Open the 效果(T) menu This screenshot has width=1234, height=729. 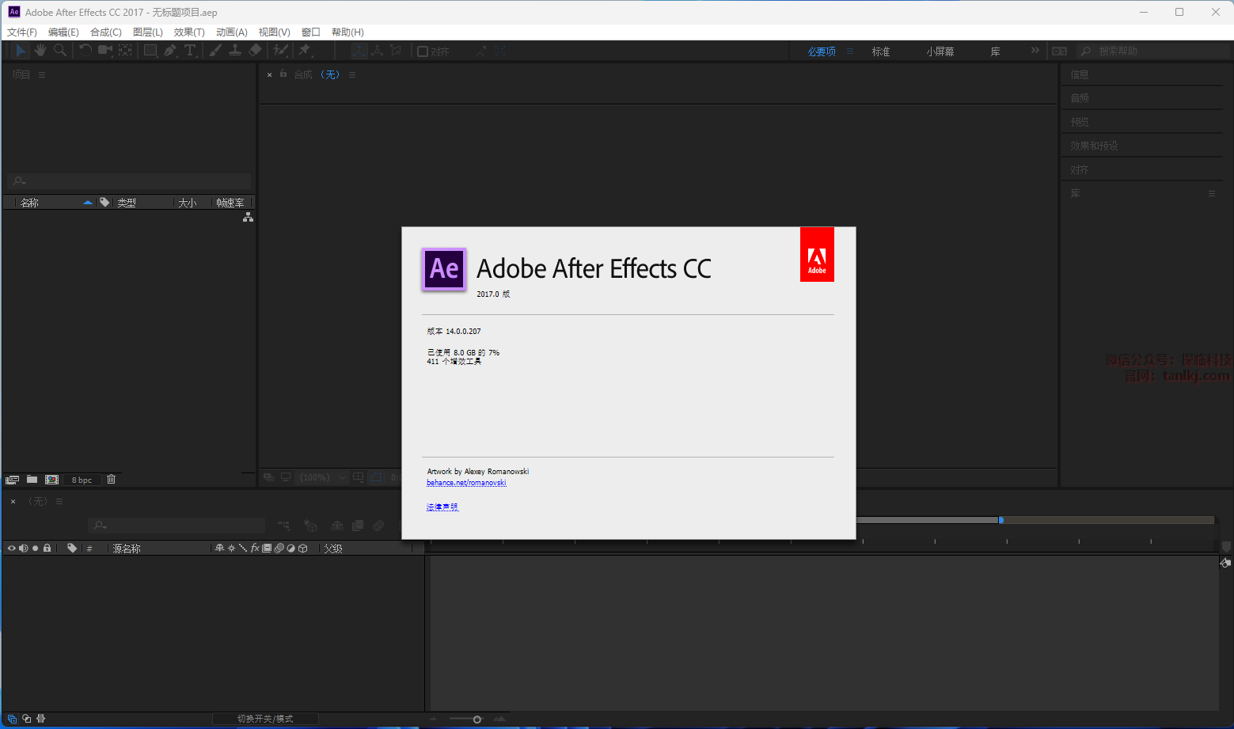click(189, 32)
